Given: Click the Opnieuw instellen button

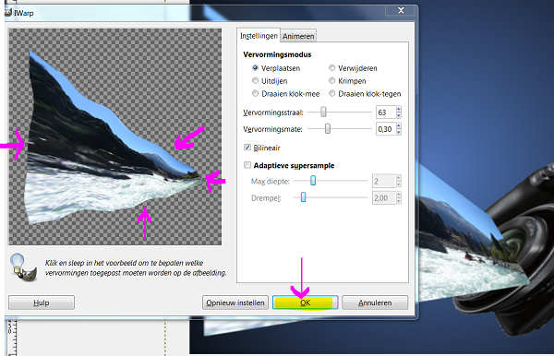Looking at the screenshot, I should point(235,303).
